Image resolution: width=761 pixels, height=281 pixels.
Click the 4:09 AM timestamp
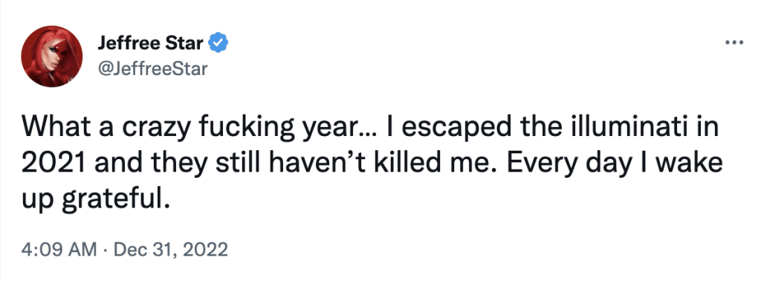click(59, 251)
